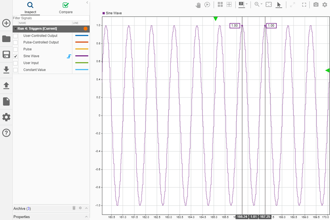Viewport: 330px width, 220px height.
Task: Click the dashed-grid clear subplot icon
Action: [x=229, y=5]
